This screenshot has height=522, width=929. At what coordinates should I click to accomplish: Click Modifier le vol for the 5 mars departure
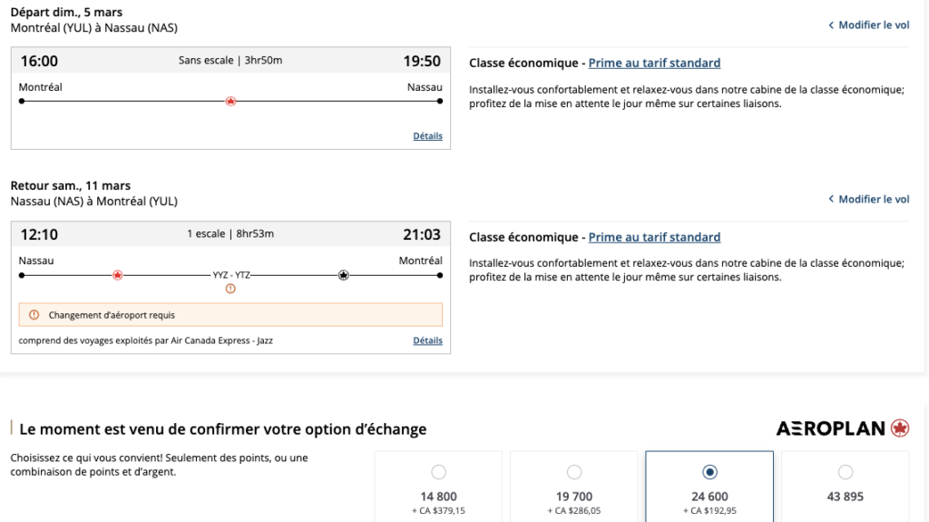click(873, 25)
